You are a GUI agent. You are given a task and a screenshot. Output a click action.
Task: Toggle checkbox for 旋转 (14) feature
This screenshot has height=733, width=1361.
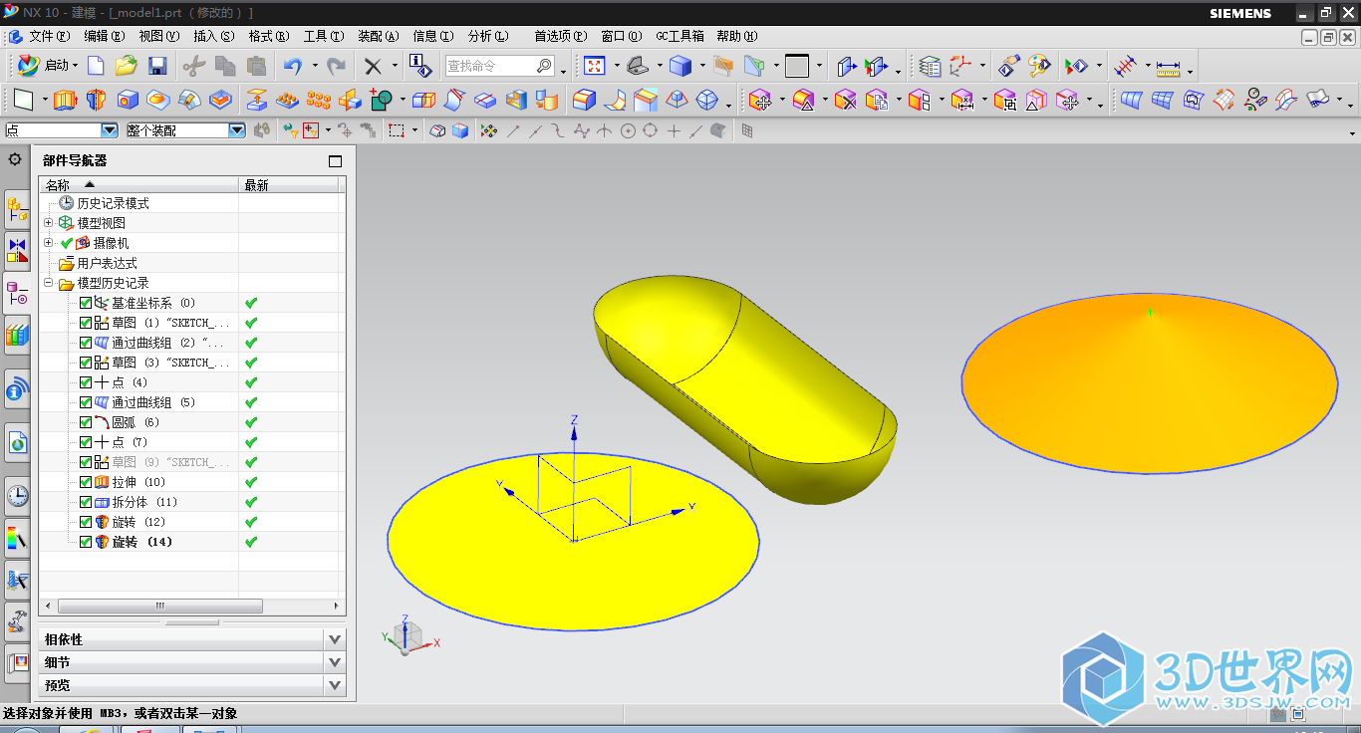click(86, 542)
